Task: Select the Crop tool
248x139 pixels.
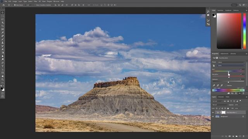Action: pyautogui.click(x=3, y=26)
